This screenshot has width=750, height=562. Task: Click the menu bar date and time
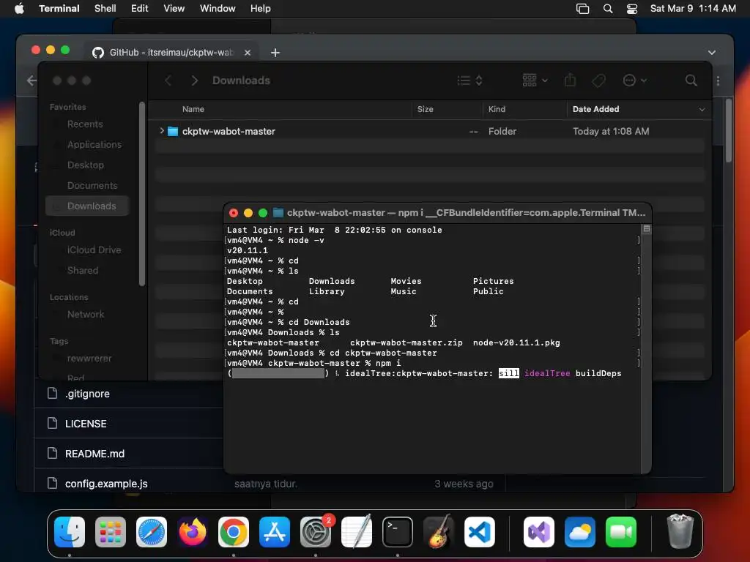(693, 9)
